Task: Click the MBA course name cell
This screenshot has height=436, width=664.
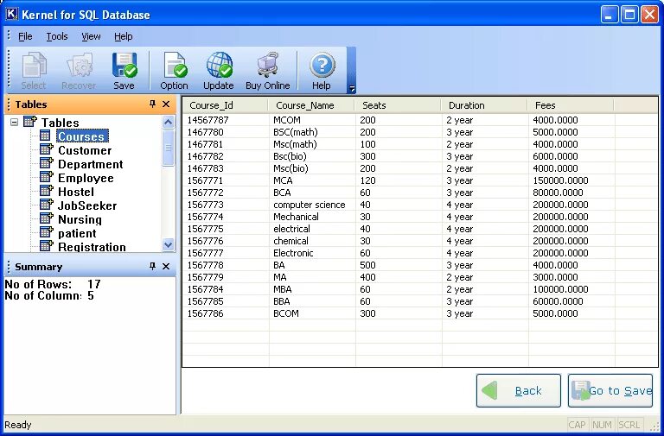Action: click(x=312, y=289)
